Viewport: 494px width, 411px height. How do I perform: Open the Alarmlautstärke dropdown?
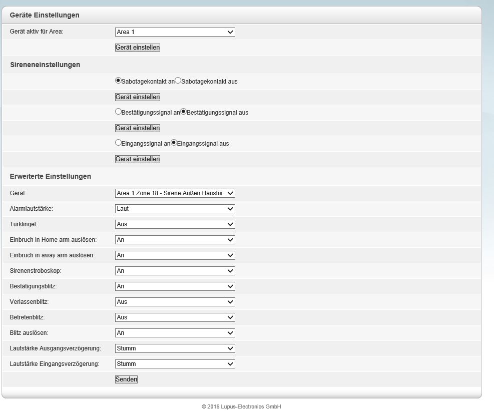click(x=175, y=209)
